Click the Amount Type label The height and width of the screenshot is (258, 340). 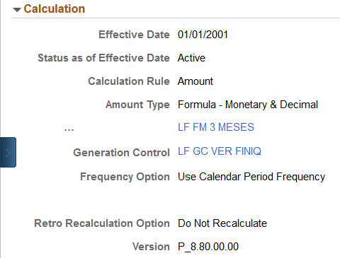click(x=137, y=105)
